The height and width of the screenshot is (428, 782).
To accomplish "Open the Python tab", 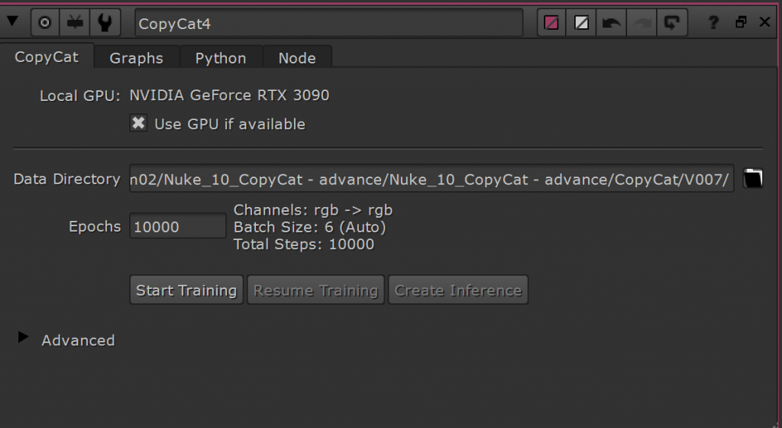I will click(221, 58).
